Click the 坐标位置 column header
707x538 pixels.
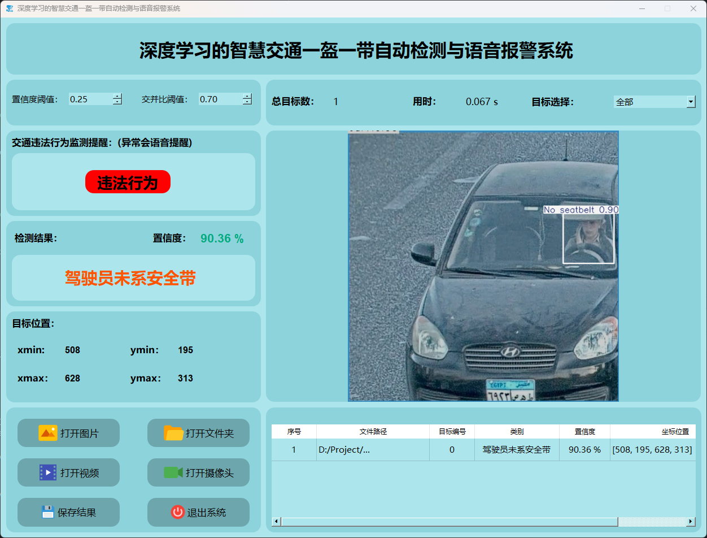pos(653,431)
